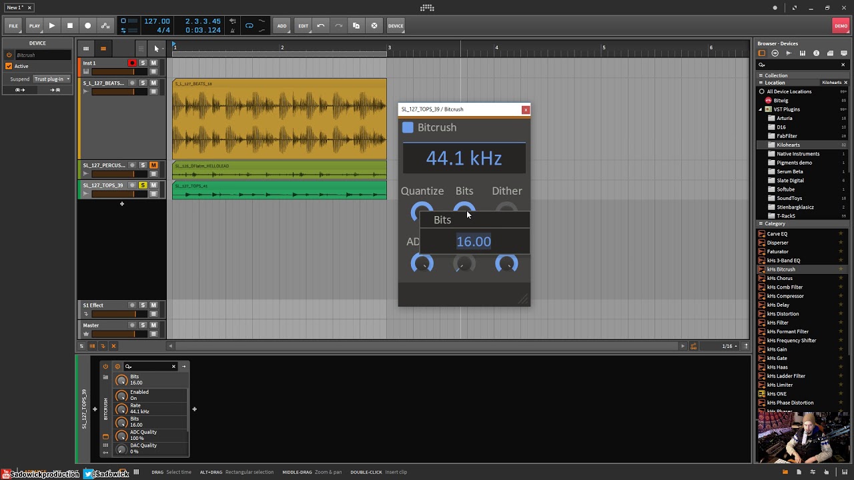This screenshot has width=854, height=480.
Task: Open the Suspend Trust plug-in dropdown
Action: point(52,79)
